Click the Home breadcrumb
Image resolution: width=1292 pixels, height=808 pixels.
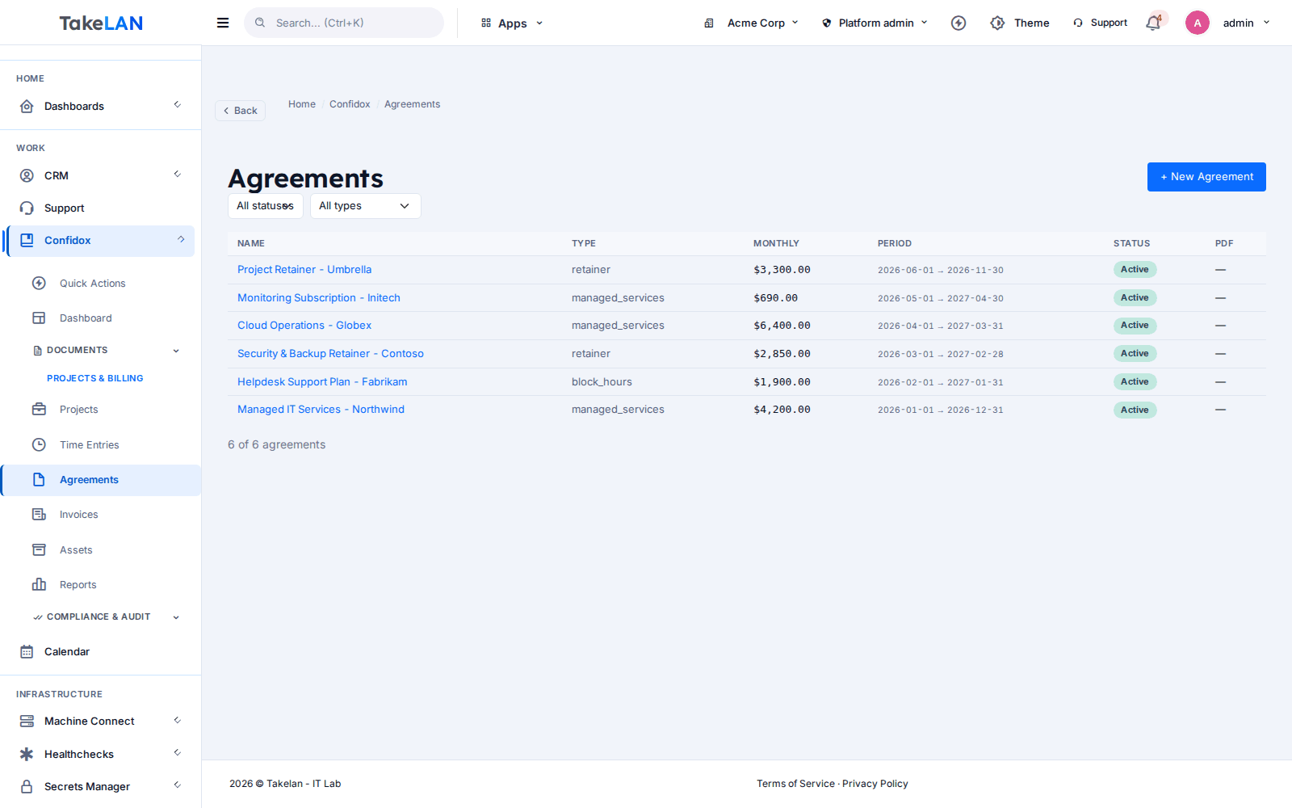pos(302,104)
